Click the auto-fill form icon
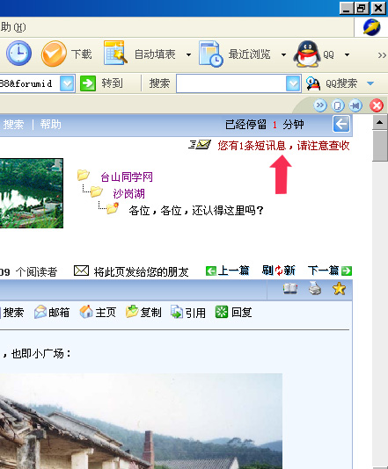 (x=115, y=53)
